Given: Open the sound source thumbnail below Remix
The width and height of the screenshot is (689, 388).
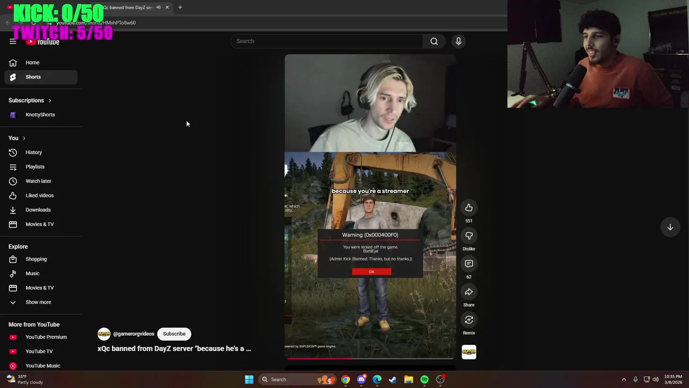Looking at the screenshot, I should pyautogui.click(x=469, y=352).
